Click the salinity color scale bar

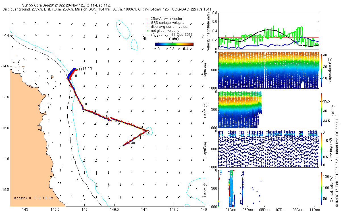321,110
